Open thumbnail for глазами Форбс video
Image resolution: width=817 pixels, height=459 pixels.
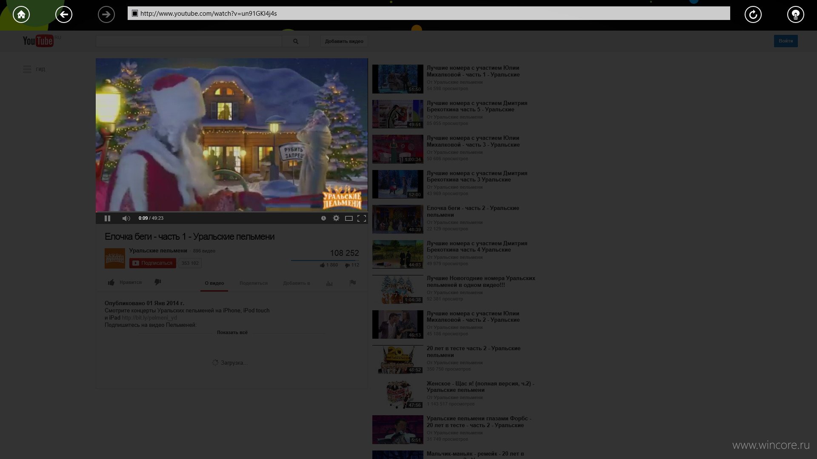coord(398,430)
